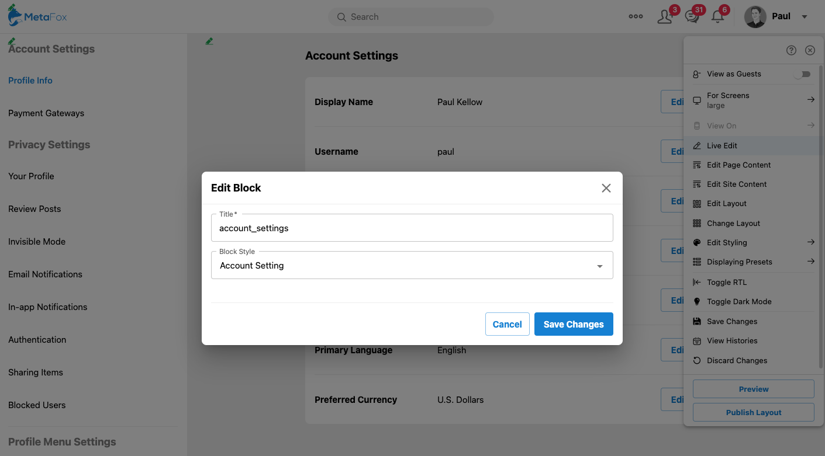825x456 pixels.
Task: Close the live edit tools panel
Action: click(810, 50)
